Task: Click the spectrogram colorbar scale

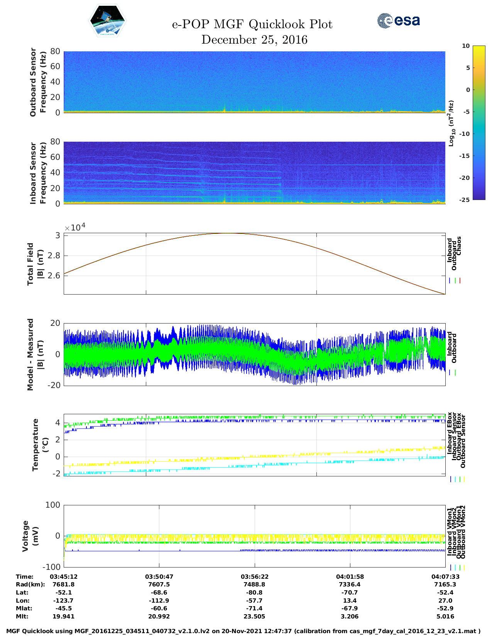Action: [468, 122]
